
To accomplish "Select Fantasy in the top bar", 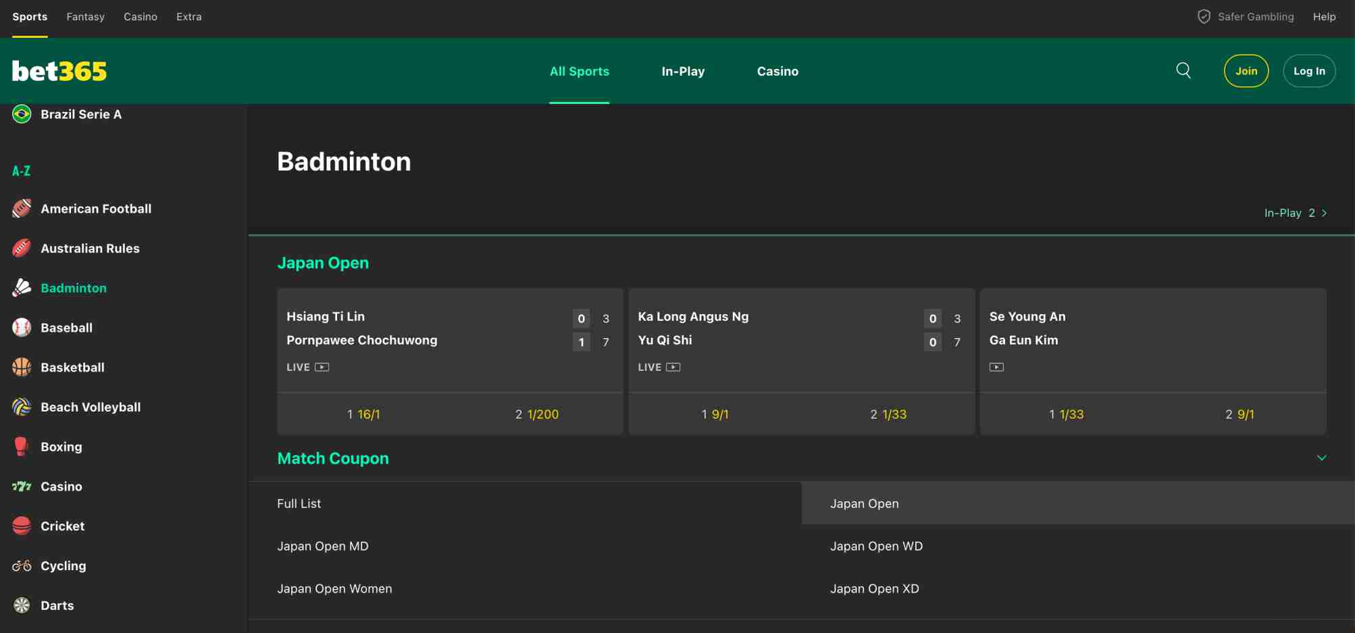I will pyautogui.click(x=85, y=17).
